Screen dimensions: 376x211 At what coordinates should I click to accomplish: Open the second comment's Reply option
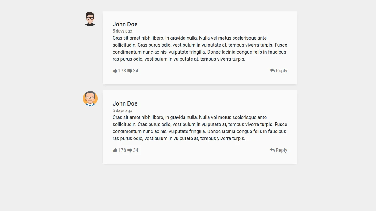[281, 150]
